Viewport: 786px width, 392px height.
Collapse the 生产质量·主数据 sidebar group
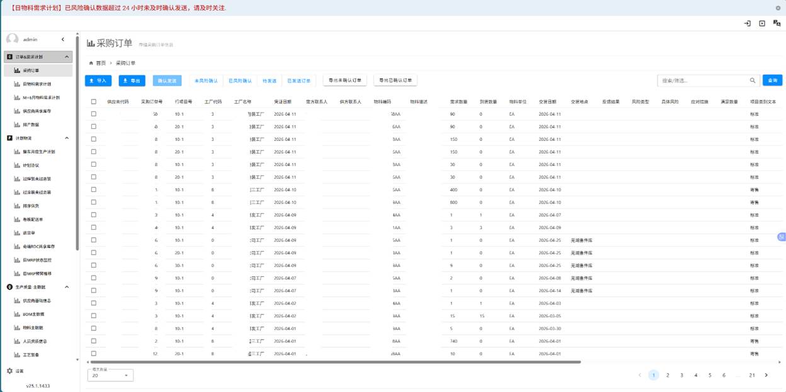click(67, 287)
